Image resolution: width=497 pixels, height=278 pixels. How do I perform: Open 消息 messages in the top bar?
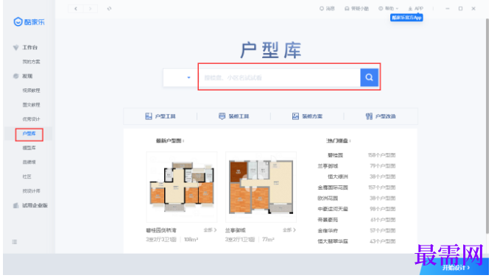(327, 9)
